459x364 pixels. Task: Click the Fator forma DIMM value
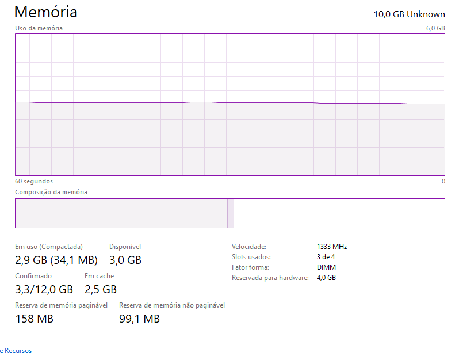(326, 267)
